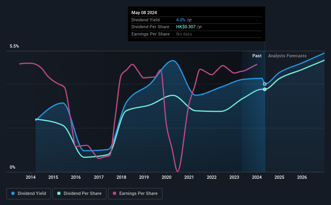Screen dimensions: 331x205
Task: Click the HK$0.307 dividend value
Action: (x=186, y=27)
